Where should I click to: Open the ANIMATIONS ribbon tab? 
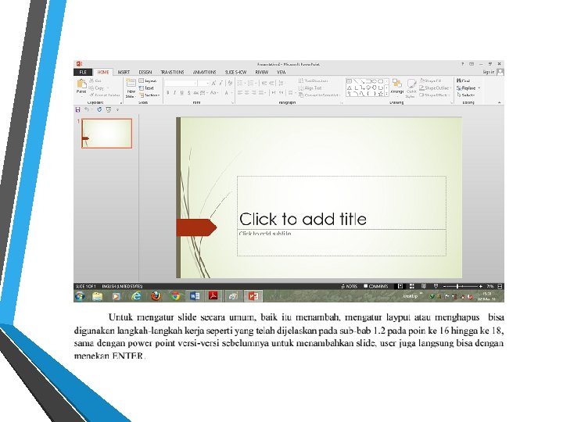click(204, 72)
